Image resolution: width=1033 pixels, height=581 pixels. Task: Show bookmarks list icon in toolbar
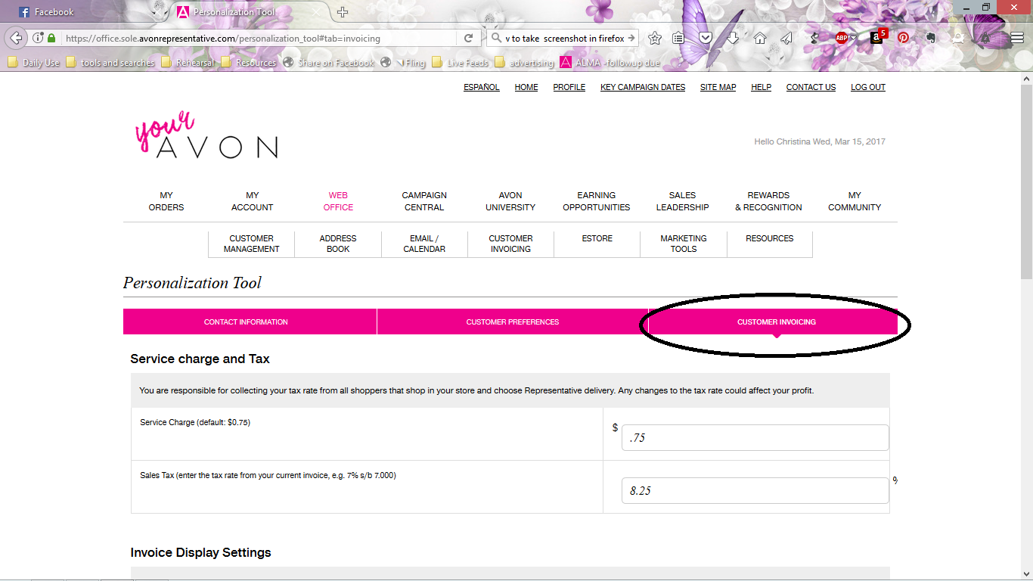[x=679, y=38]
